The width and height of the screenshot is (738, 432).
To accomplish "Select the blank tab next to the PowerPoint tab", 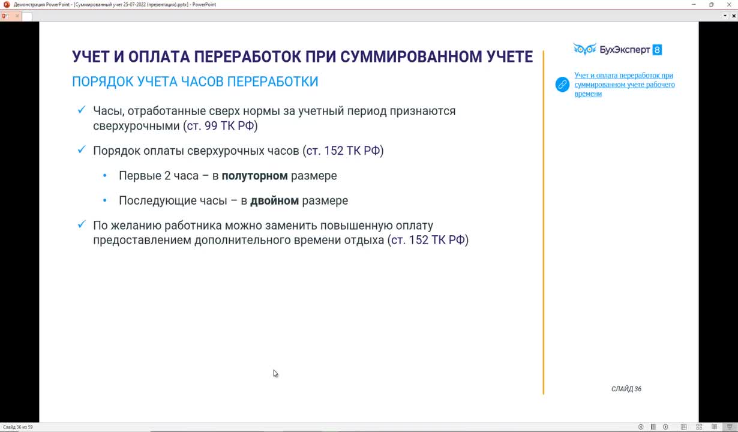I will [x=27, y=16].
